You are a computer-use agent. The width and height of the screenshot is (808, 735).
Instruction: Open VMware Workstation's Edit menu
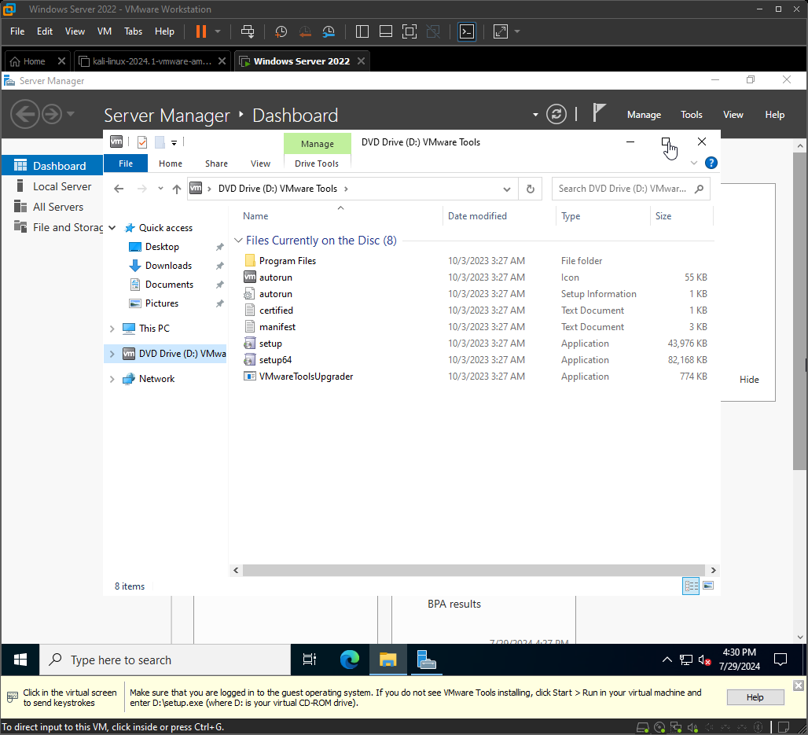[x=45, y=31]
